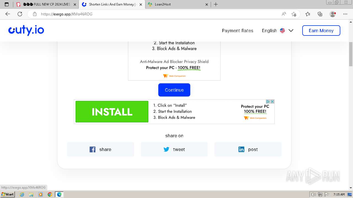View site information lock icon
Screen dimensions: 353x198
click(x=35, y=14)
